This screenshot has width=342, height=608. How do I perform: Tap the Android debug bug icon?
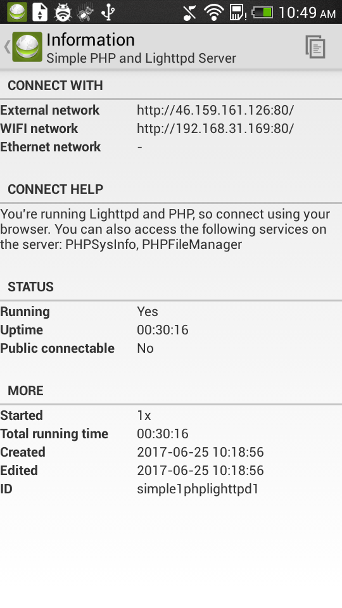63,12
